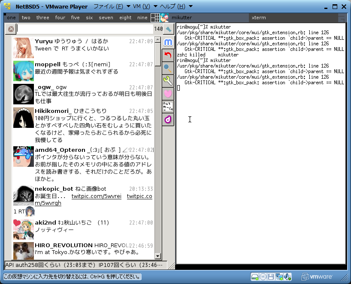Click nekopic_bot's cat avatar

24,195
